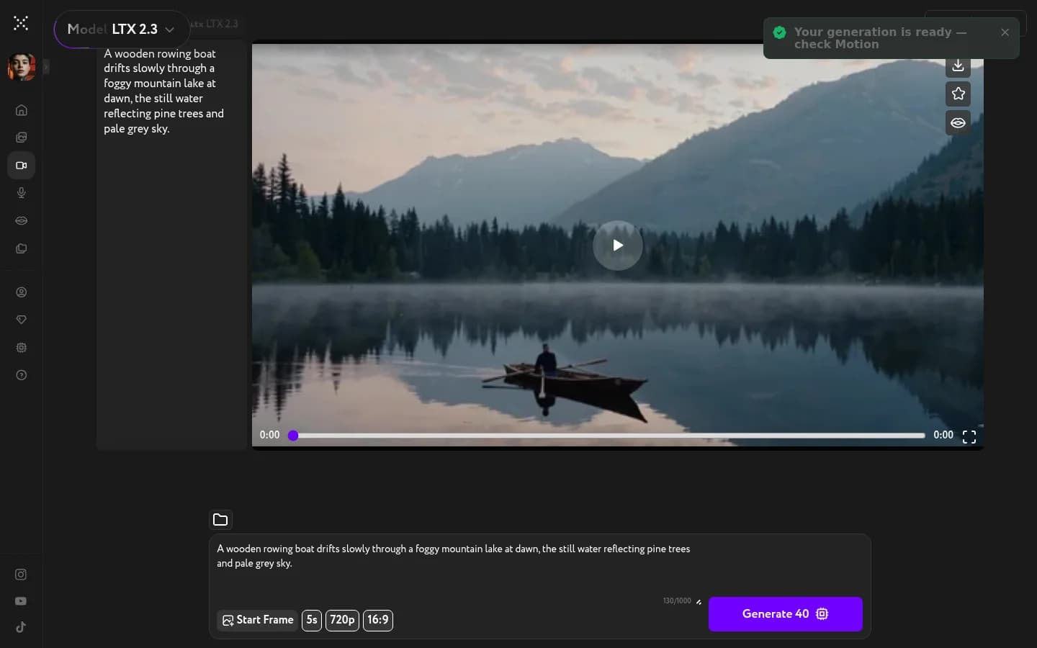The image size is (1037, 648).
Task: Click the Generate 40 button
Action: [785, 614]
